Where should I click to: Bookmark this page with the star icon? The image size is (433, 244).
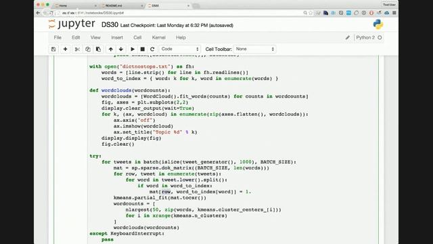(x=311, y=13)
